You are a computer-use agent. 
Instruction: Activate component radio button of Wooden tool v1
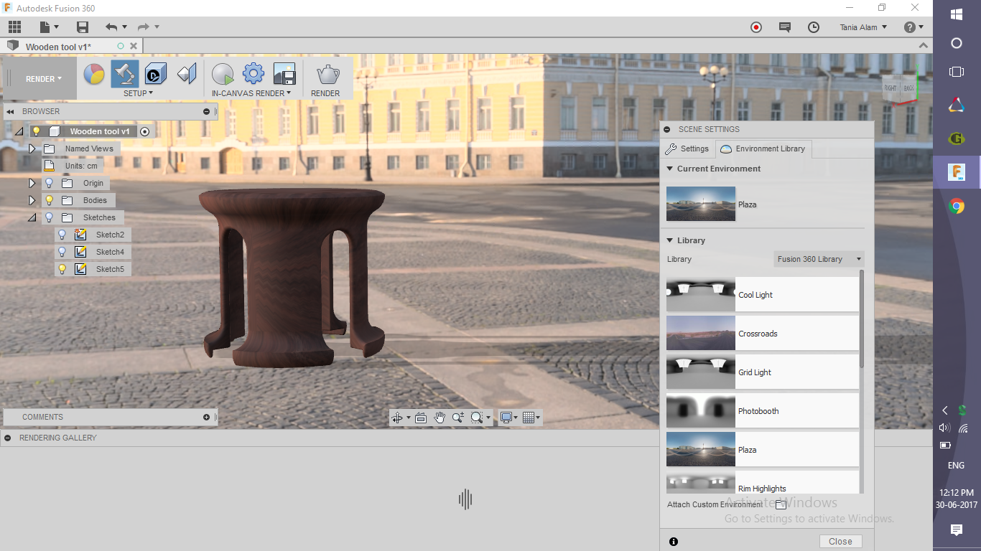144,131
